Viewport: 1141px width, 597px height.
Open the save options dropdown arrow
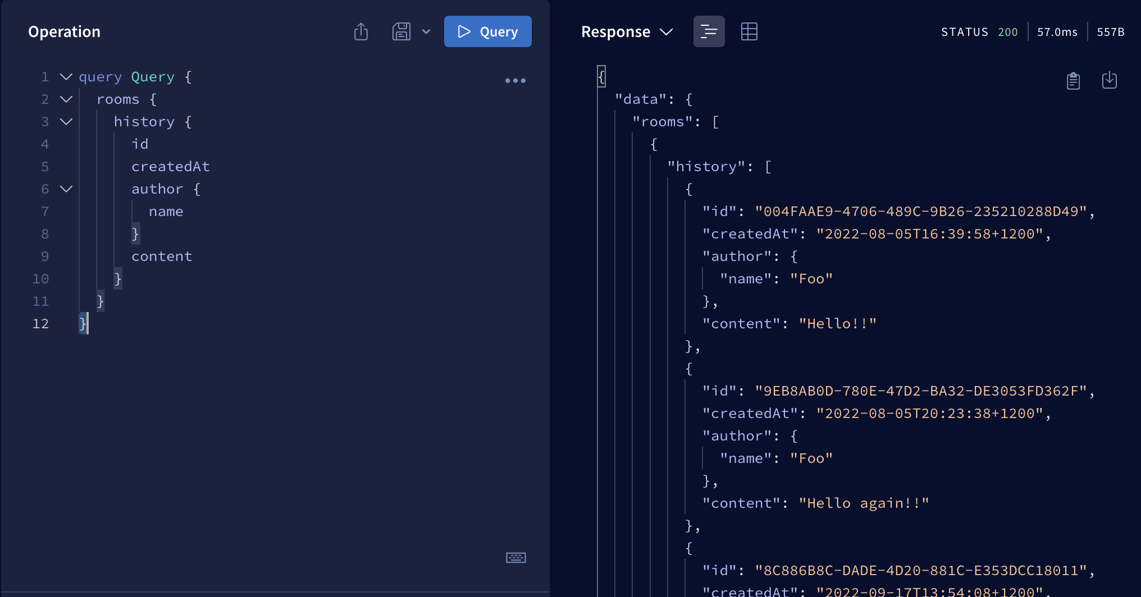pos(426,31)
